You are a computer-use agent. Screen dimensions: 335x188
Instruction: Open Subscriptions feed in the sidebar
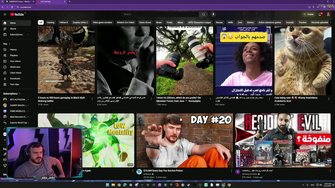[16, 34]
